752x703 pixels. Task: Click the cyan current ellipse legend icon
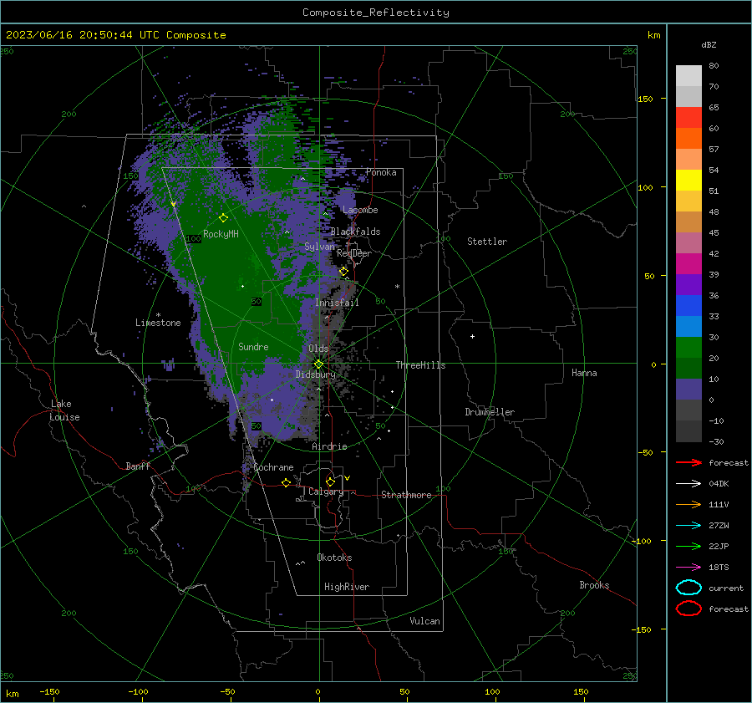click(x=688, y=588)
